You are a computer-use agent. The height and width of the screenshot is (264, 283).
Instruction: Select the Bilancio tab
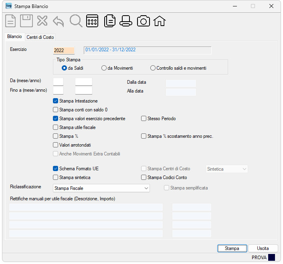[14, 36]
